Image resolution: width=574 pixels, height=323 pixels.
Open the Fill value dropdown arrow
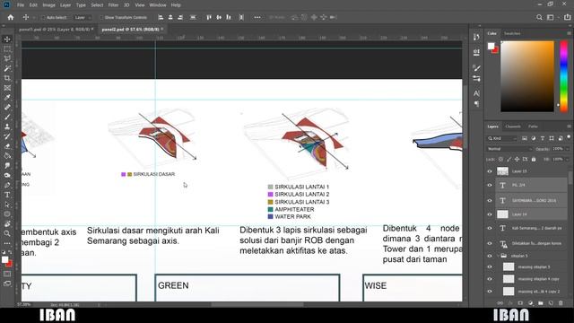click(568, 160)
